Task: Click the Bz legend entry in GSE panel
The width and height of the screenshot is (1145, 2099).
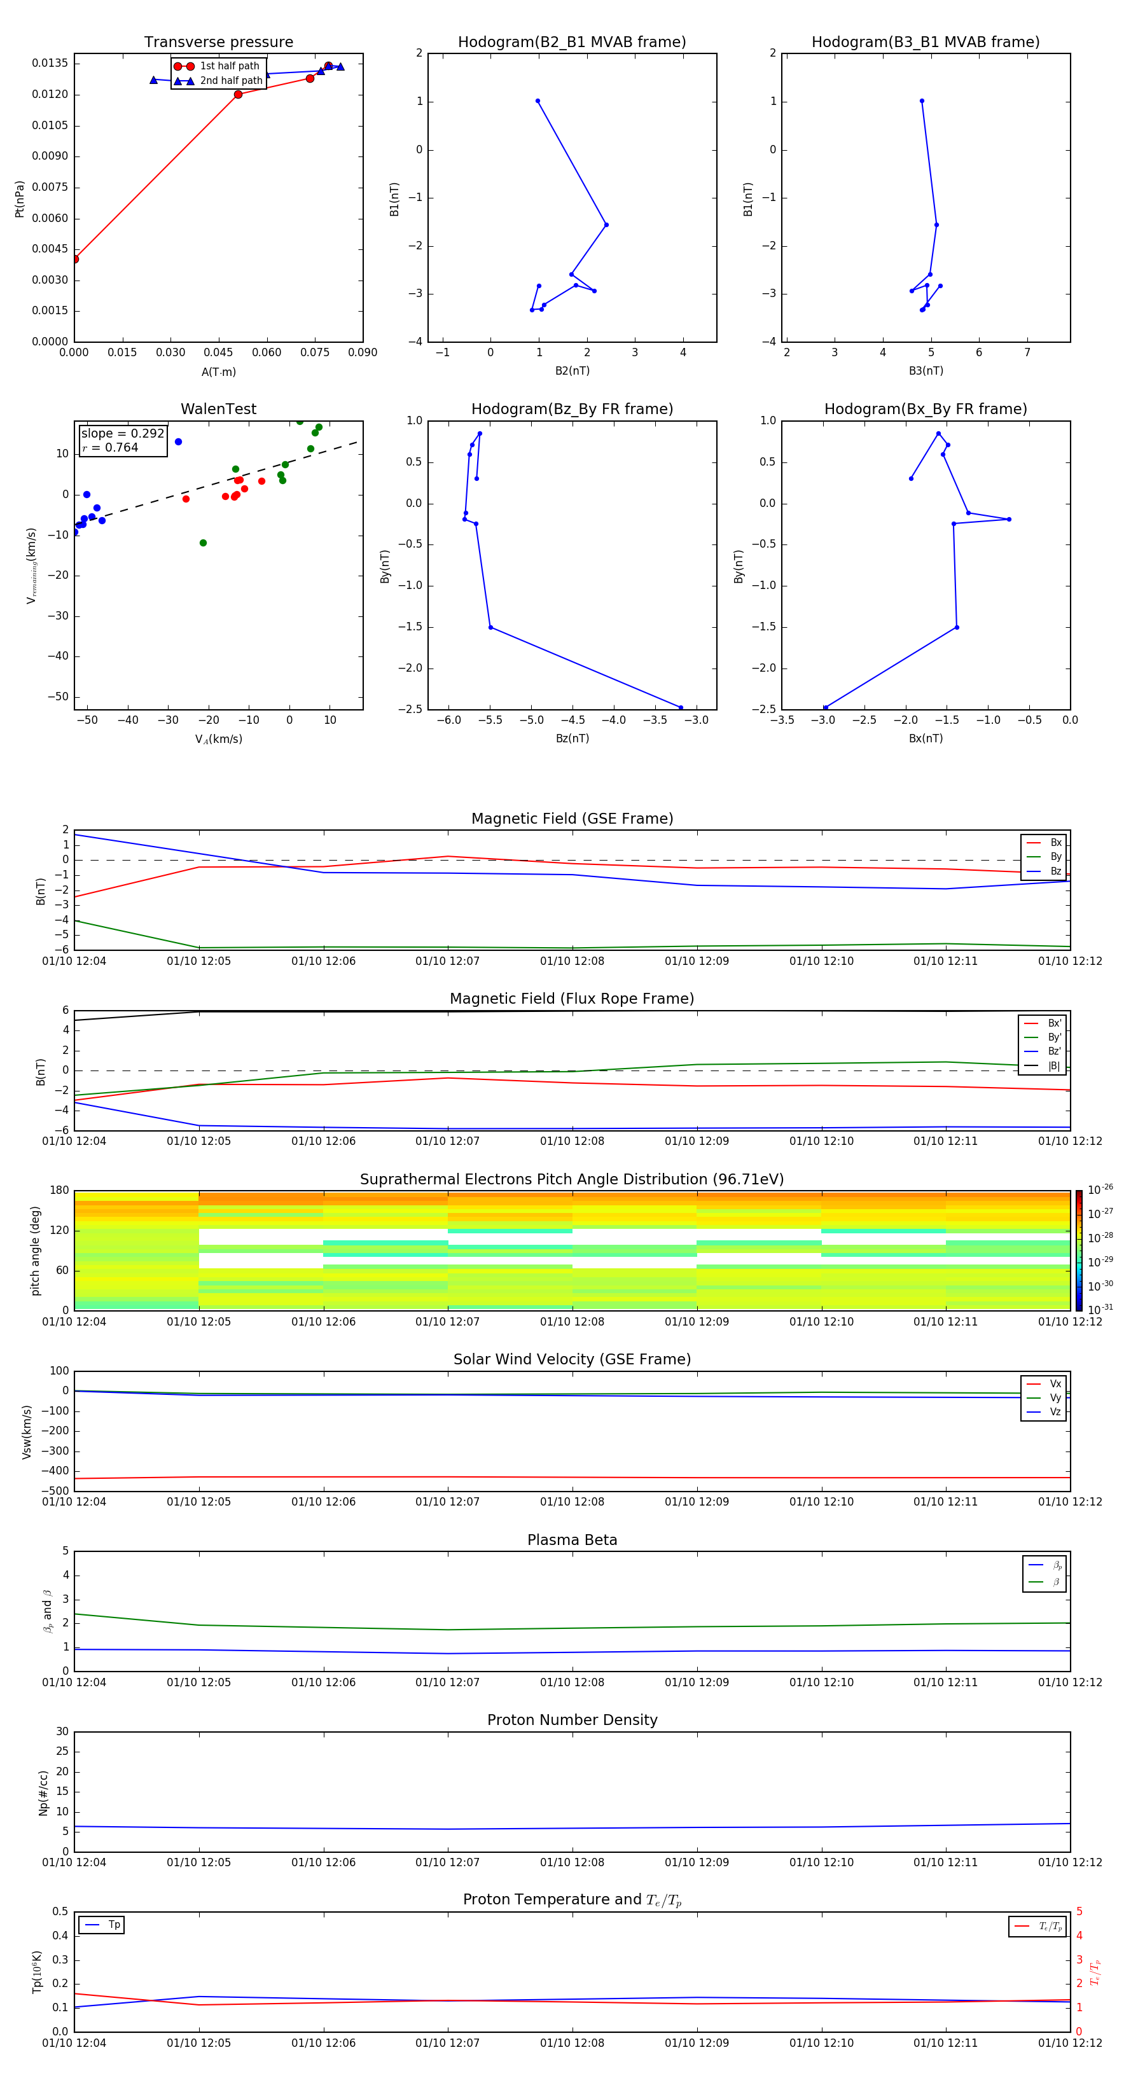Action: [1044, 872]
